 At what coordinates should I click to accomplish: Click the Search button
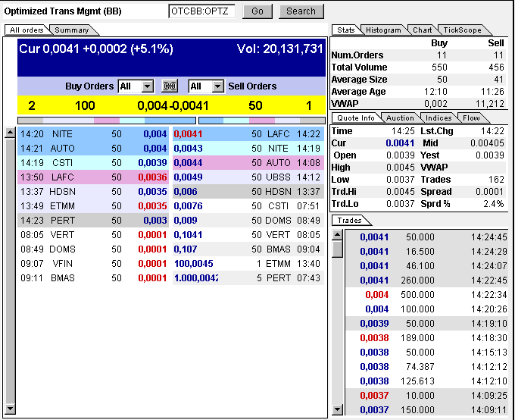(301, 11)
